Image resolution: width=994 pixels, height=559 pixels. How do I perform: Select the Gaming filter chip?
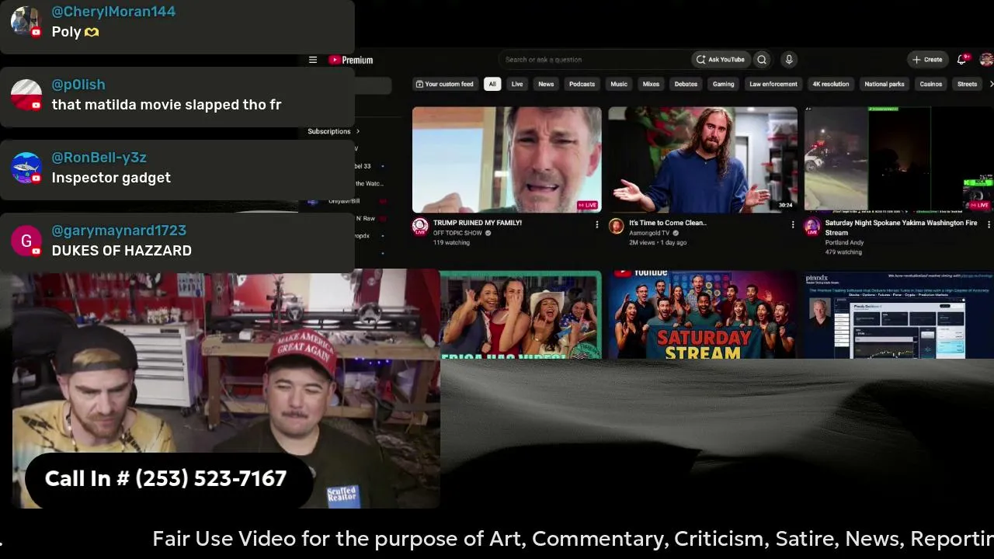(723, 84)
